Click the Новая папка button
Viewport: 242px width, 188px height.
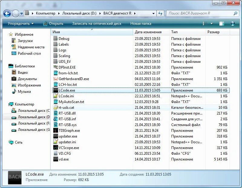tap(141, 24)
